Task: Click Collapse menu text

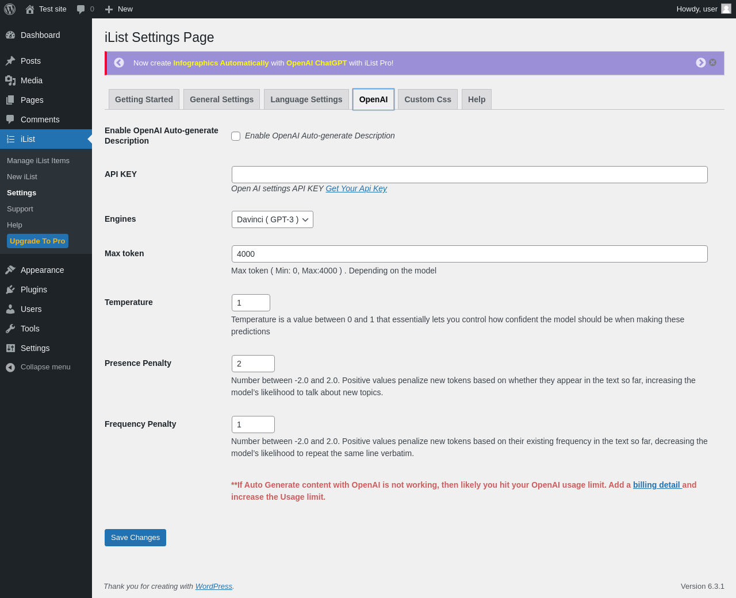Action: (45, 367)
